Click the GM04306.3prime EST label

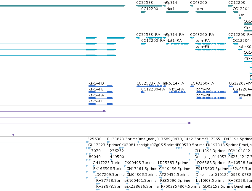[x=142, y=175]
